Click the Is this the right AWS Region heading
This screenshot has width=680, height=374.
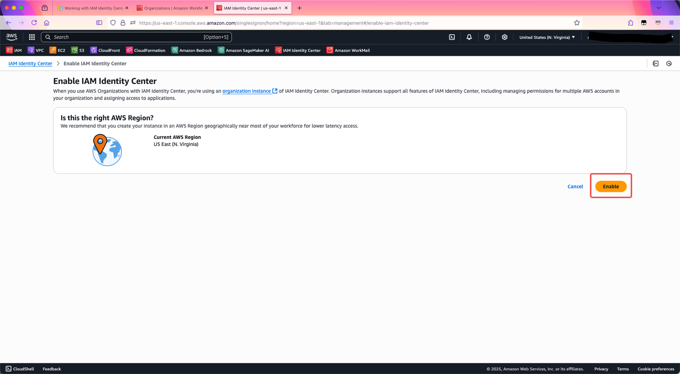click(x=107, y=118)
